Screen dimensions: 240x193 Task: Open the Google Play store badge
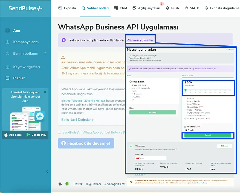click(x=36, y=135)
